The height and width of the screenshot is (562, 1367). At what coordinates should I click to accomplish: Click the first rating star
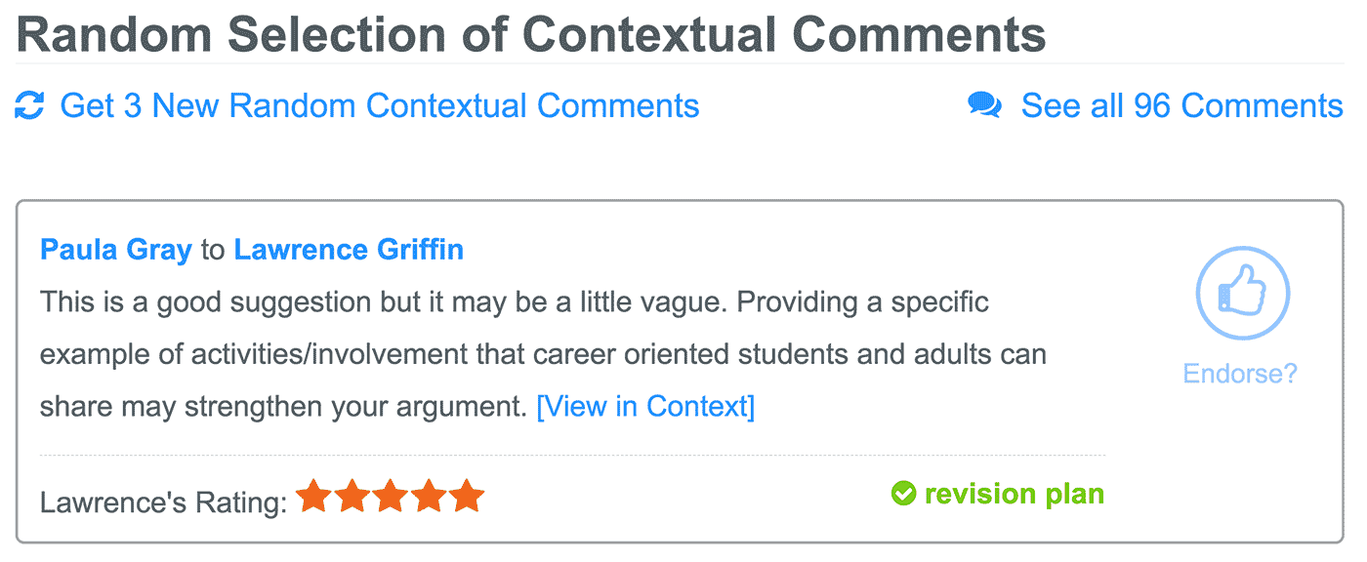point(314,497)
